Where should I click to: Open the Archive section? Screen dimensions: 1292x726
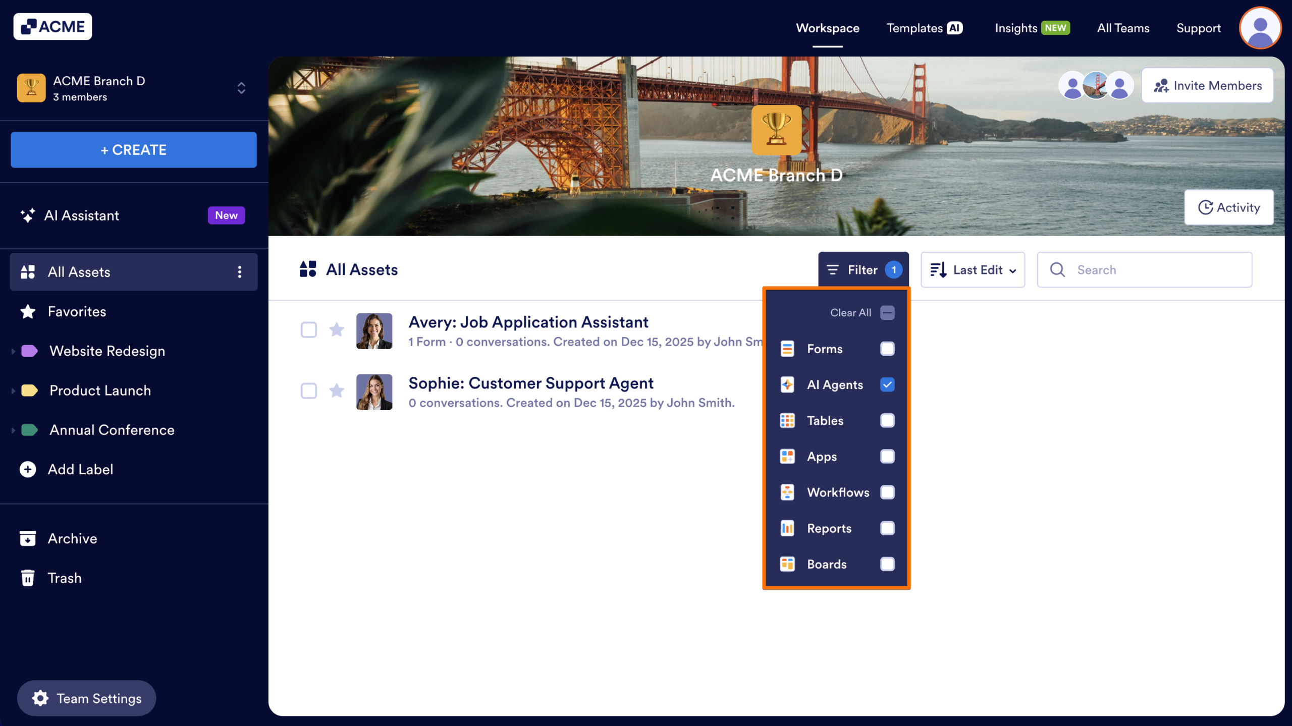(x=72, y=538)
